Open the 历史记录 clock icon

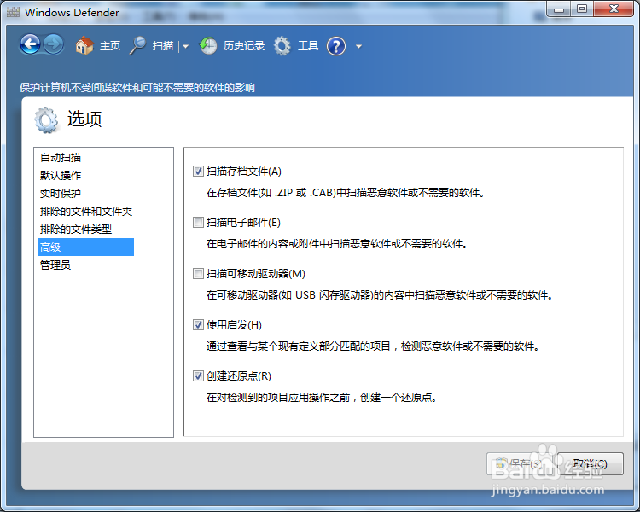pos(208,46)
